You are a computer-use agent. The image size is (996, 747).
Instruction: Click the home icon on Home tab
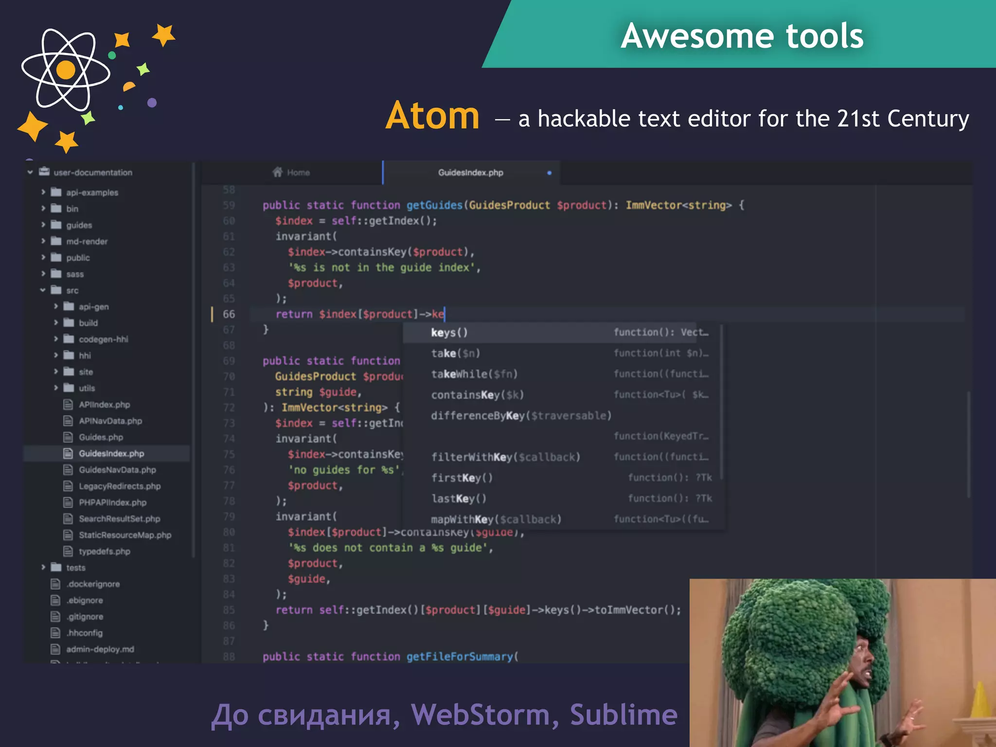point(278,172)
